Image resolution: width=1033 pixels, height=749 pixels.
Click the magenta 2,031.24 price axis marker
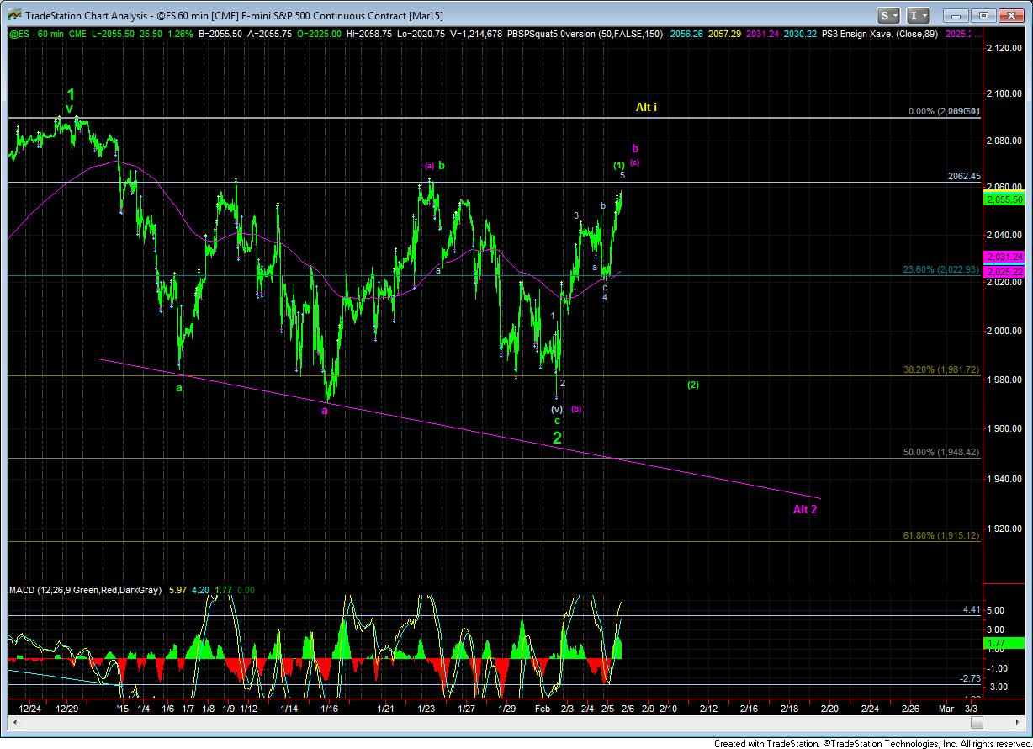click(1003, 257)
